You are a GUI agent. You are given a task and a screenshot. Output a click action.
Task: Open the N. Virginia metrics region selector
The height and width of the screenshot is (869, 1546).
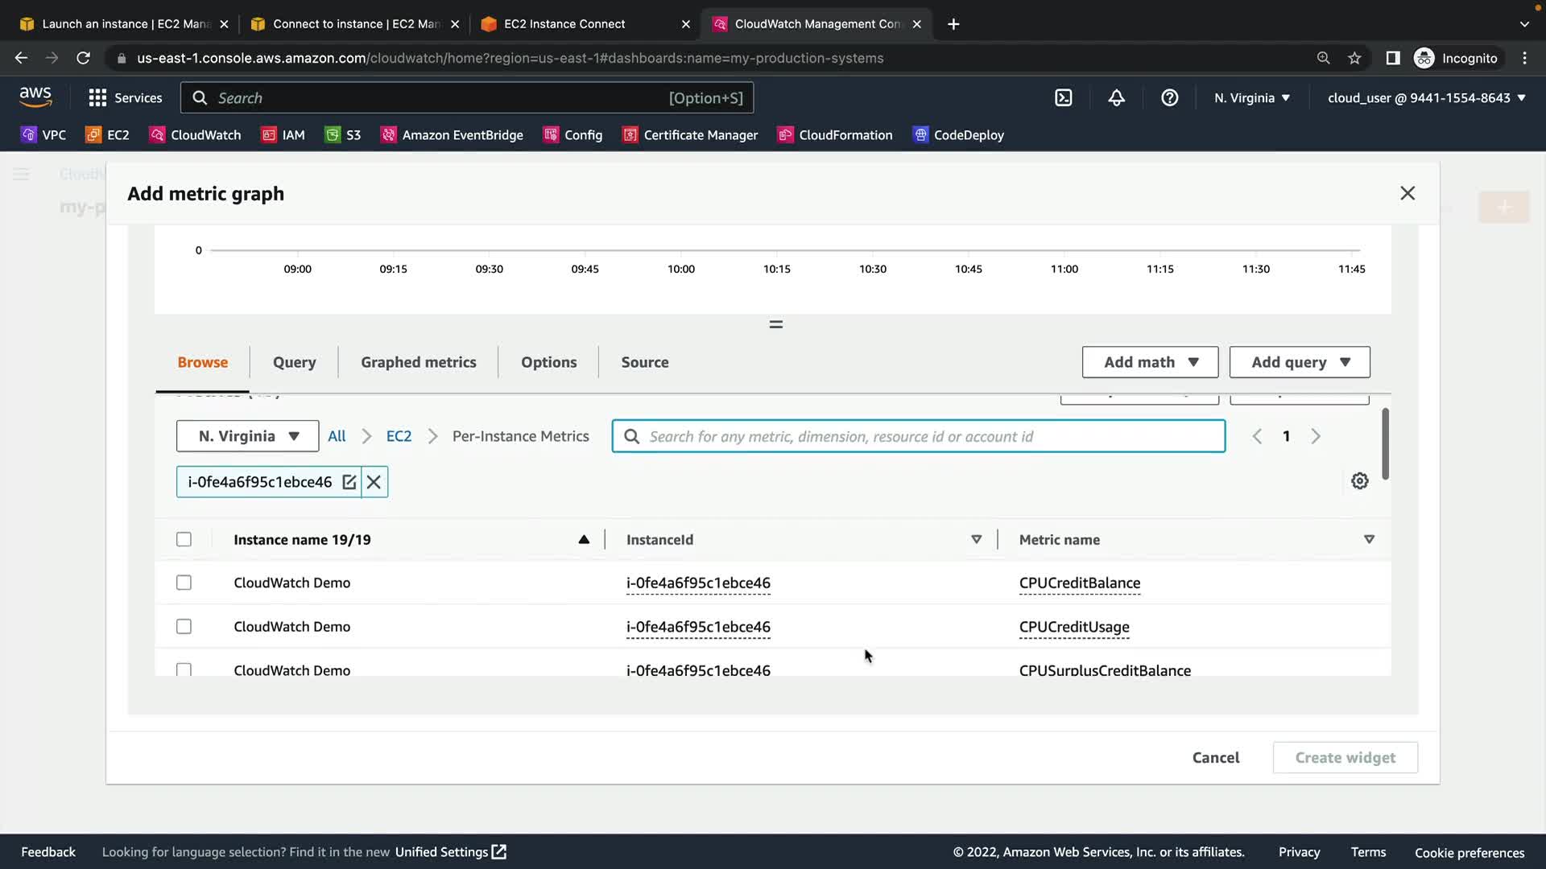tap(247, 436)
